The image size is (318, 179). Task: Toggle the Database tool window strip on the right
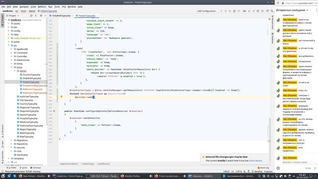coord(272,38)
